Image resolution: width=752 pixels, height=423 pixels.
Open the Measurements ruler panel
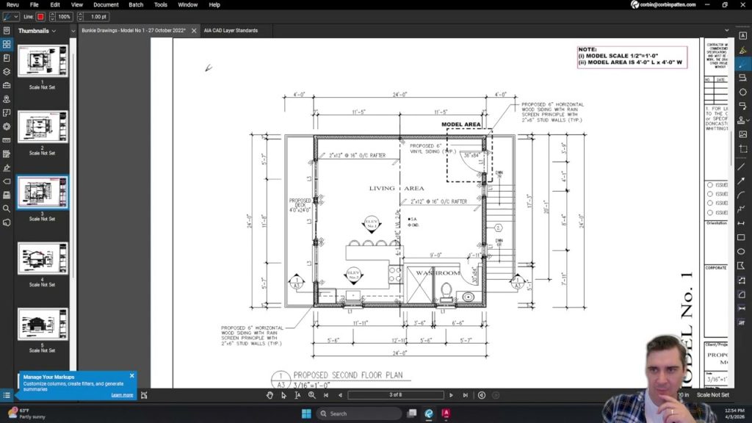pyautogui.click(x=7, y=140)
